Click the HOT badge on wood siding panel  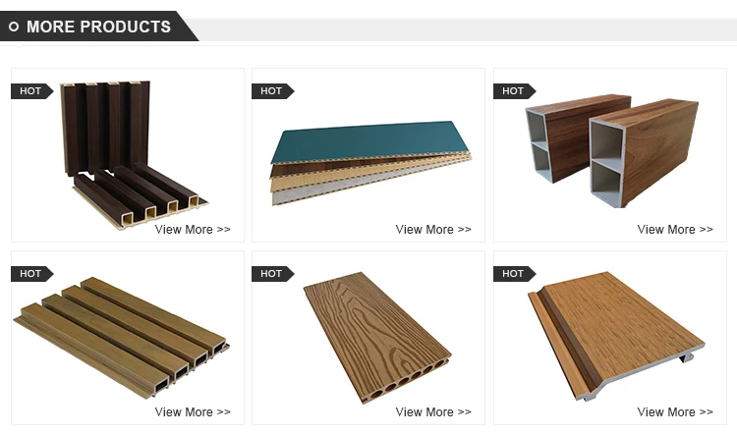tap(514, 273)
